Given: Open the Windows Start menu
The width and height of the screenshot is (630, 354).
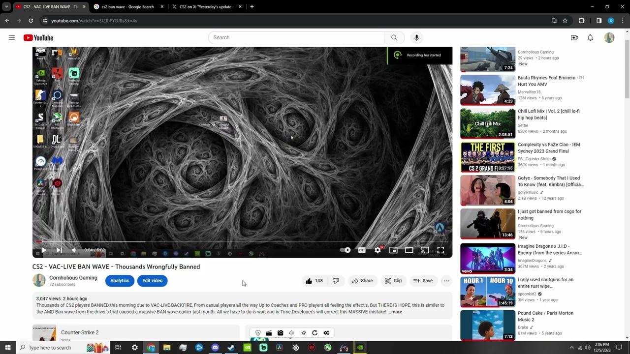Looking at the screenshot, I should (x=8, y=348).
